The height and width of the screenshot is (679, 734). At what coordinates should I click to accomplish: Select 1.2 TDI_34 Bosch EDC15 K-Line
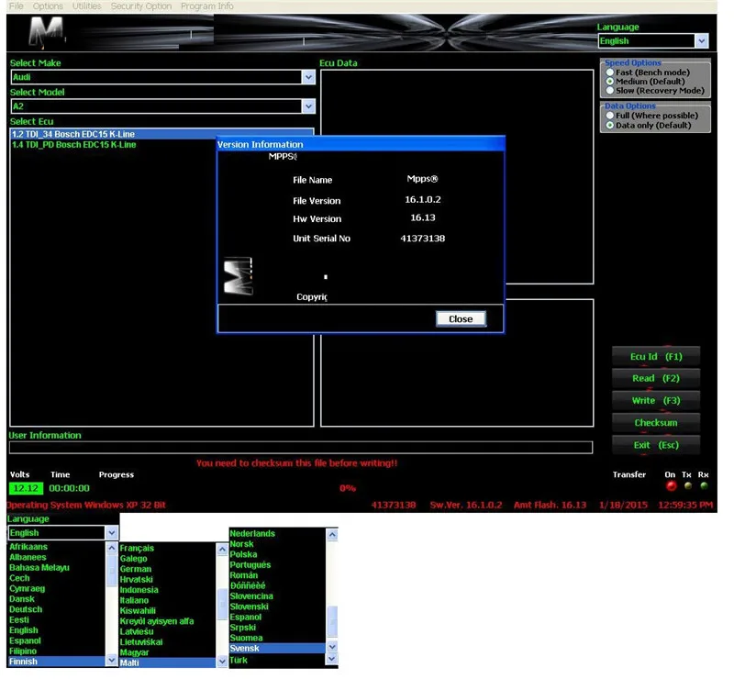pos(161,134)
